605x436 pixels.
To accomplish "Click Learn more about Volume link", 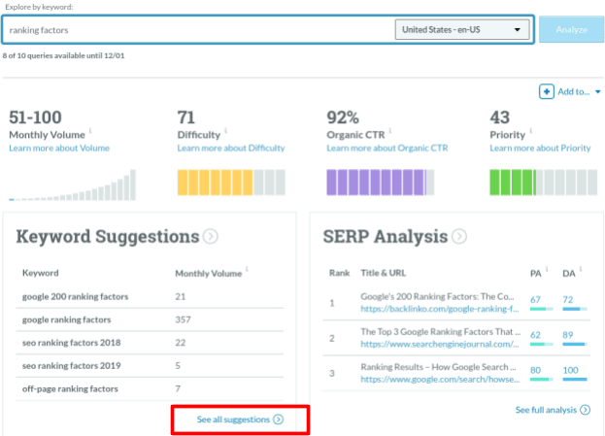I will tap(58, 148).
